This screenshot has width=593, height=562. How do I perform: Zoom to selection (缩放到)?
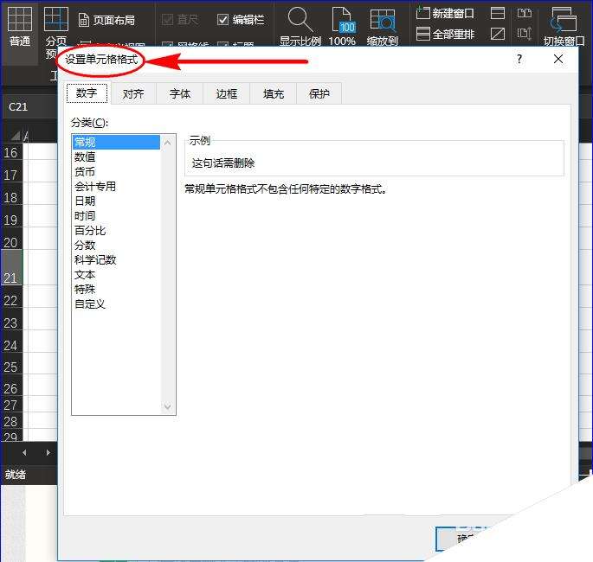[x=383, y=26]
